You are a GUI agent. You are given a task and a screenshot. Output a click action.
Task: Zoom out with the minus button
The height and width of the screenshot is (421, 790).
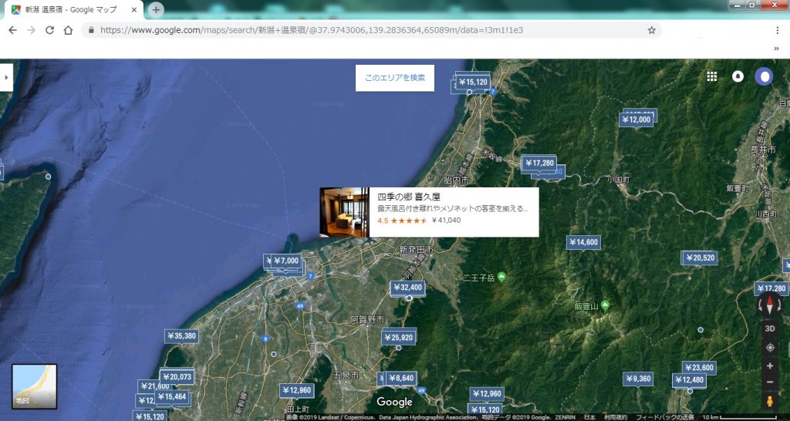point(769,382)
